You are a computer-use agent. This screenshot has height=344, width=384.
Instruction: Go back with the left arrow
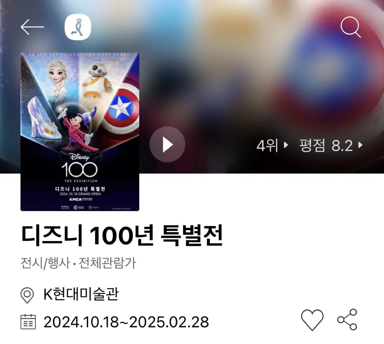click(x=32, y=27)
